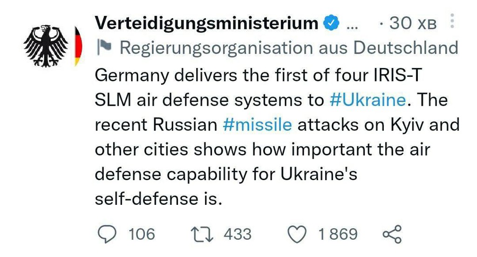The width and height of the screenshot is (477, 257).
Task: Click the Verteidigungsministerium account name
Action: 206,23
